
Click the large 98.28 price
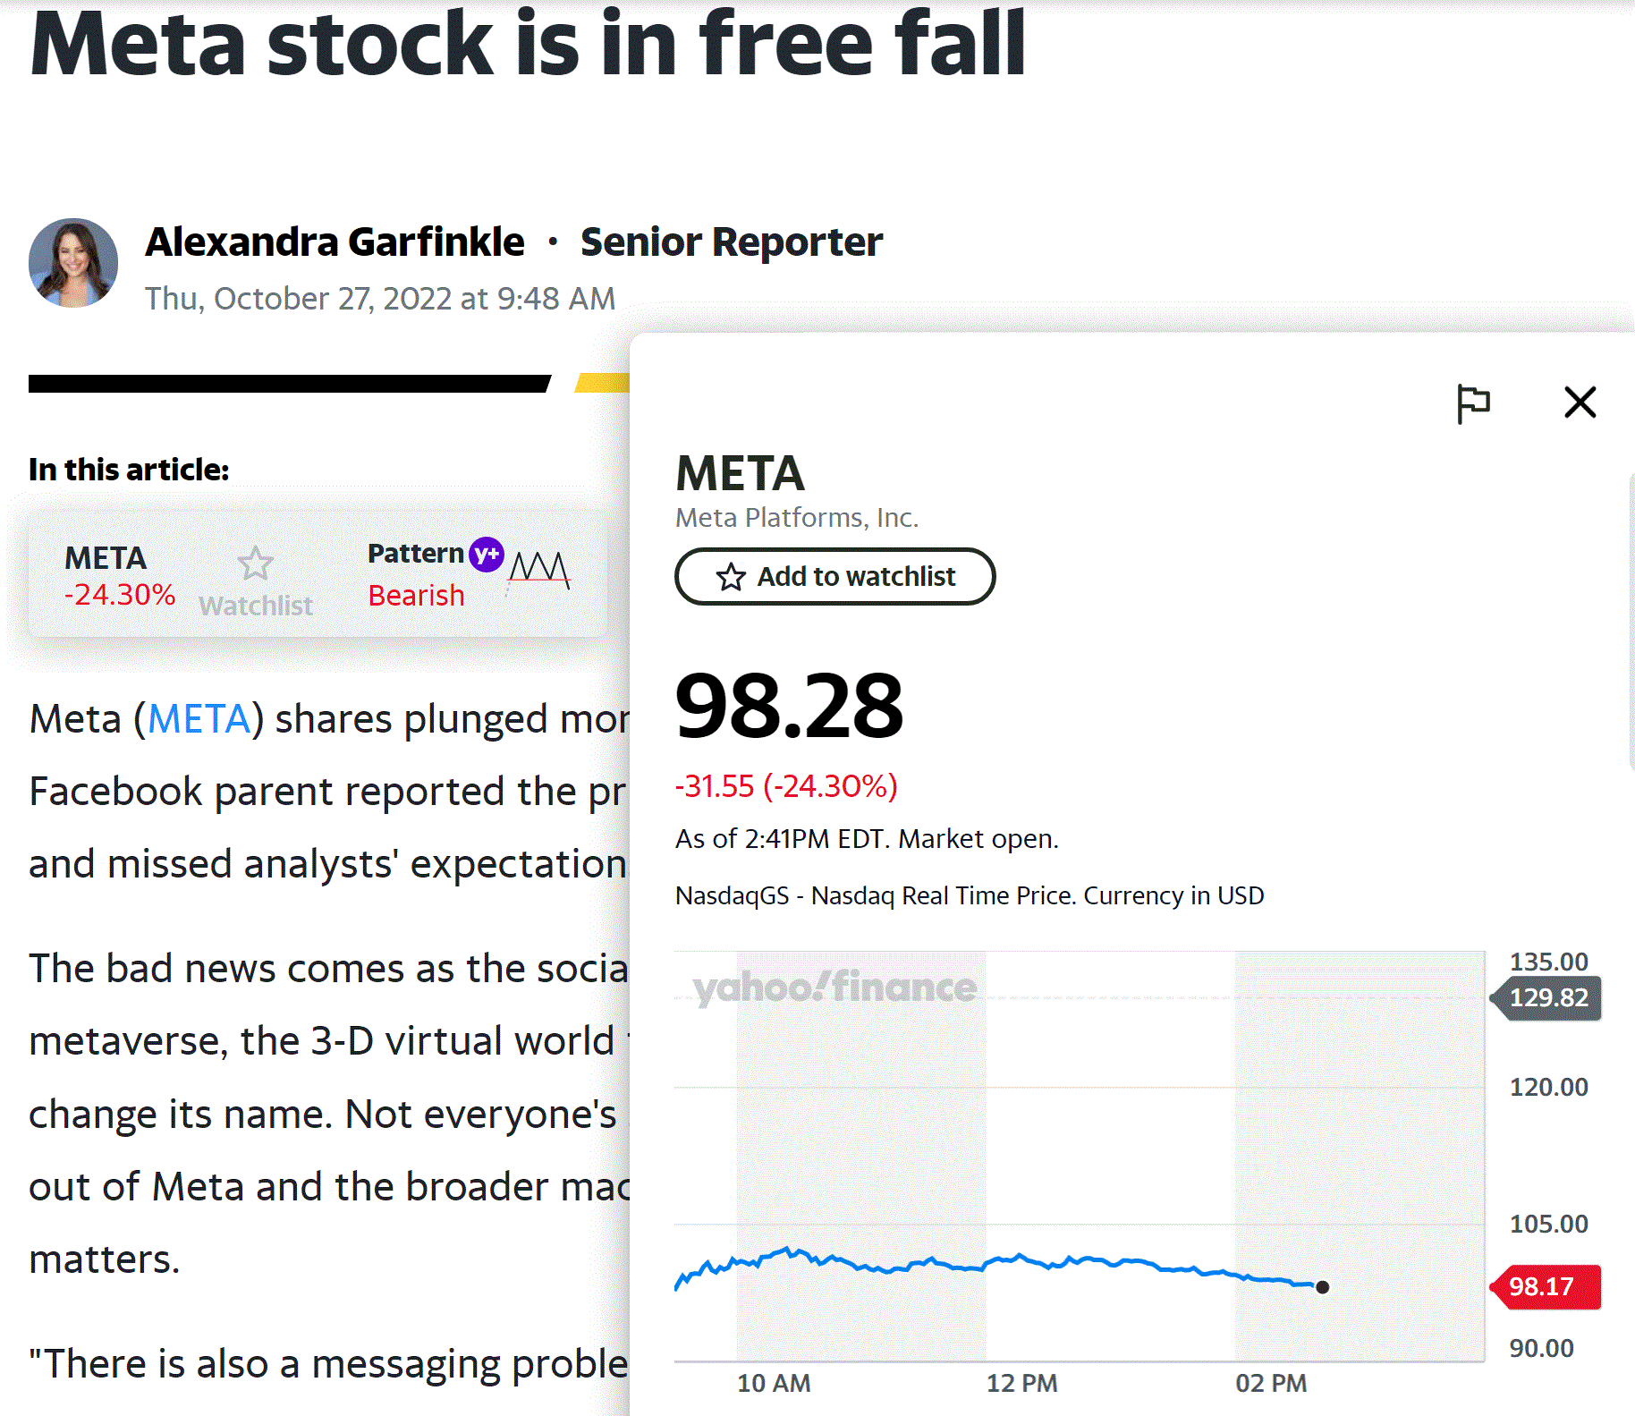pos(789,707)
